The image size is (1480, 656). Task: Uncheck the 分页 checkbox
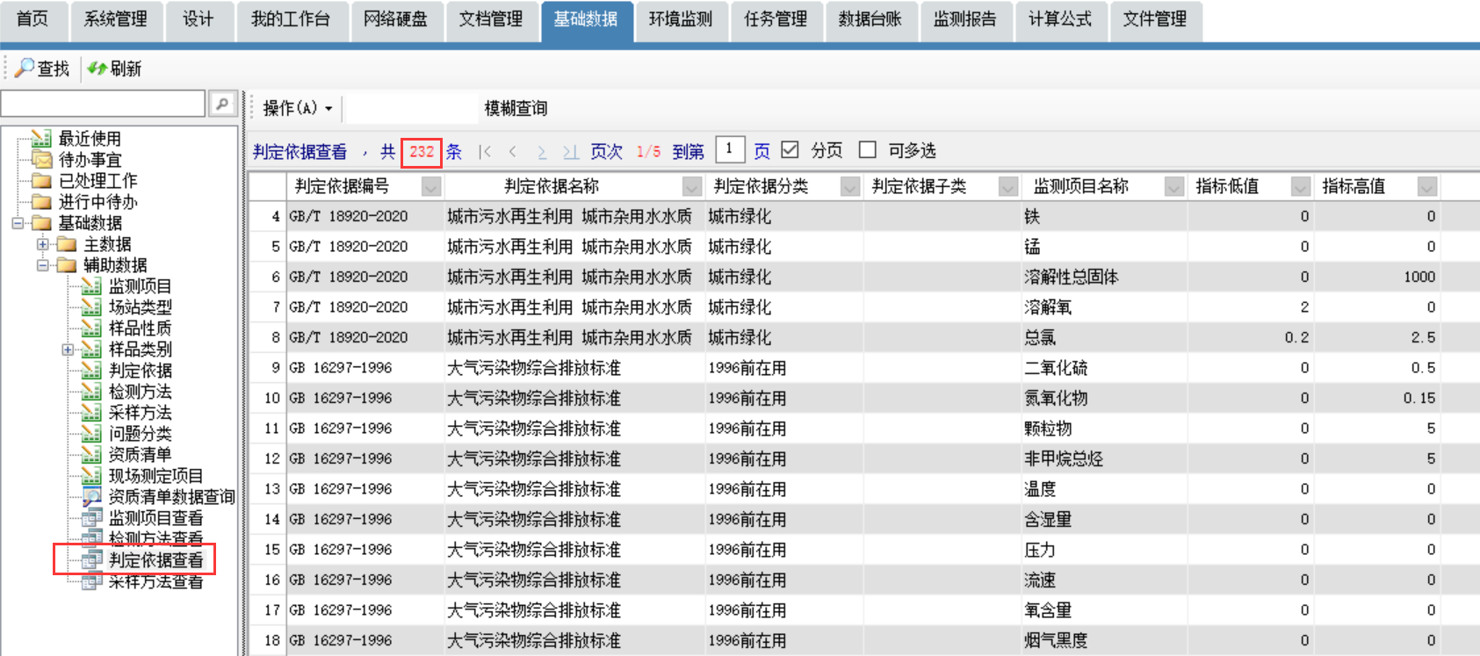click(790, 150)
